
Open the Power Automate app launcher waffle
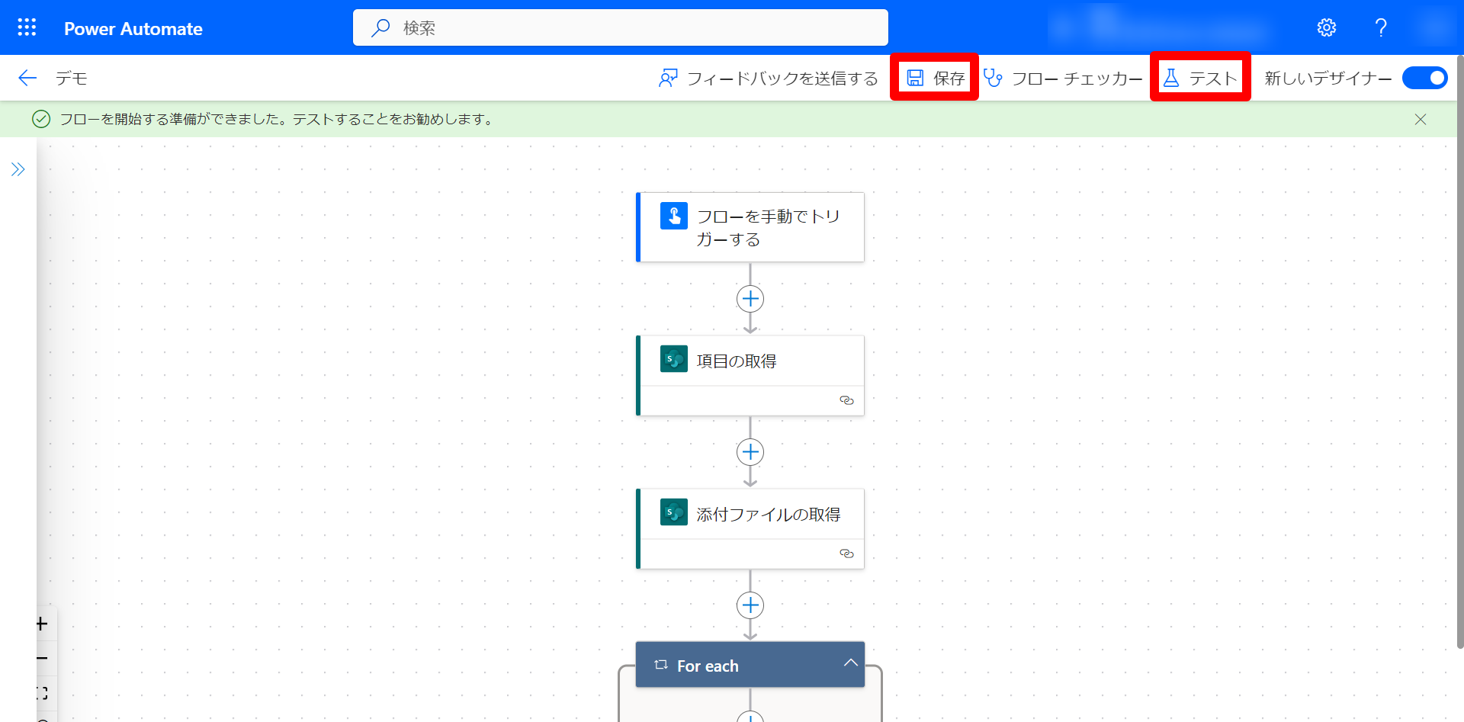27,27
